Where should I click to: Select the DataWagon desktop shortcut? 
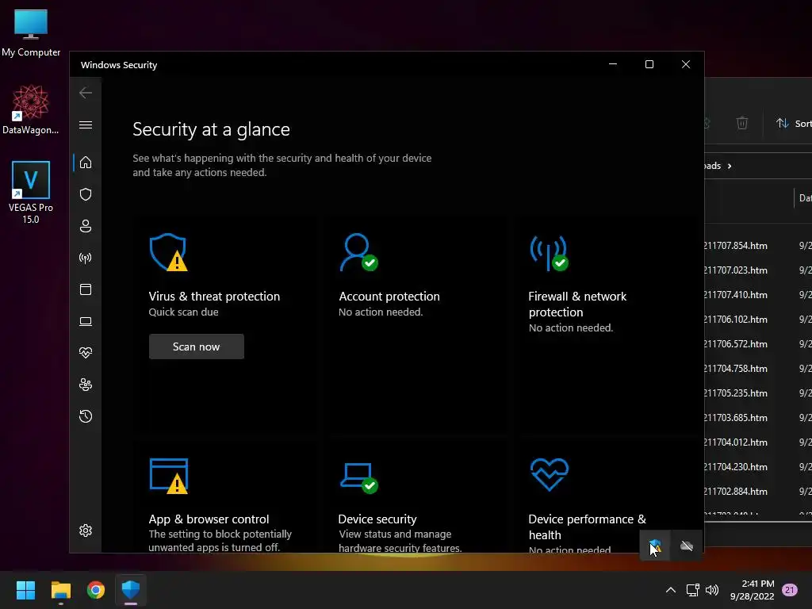pyautogui.click(x=31, y=109)
